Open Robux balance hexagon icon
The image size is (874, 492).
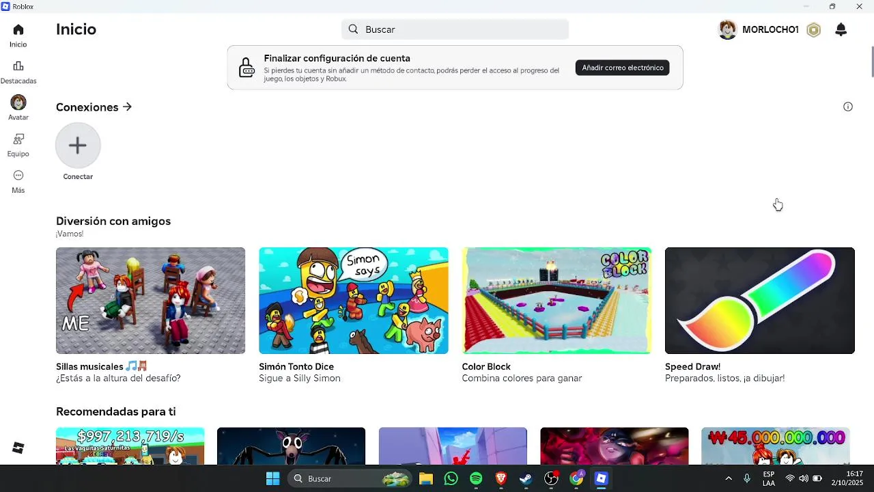[x=813, y=30]
